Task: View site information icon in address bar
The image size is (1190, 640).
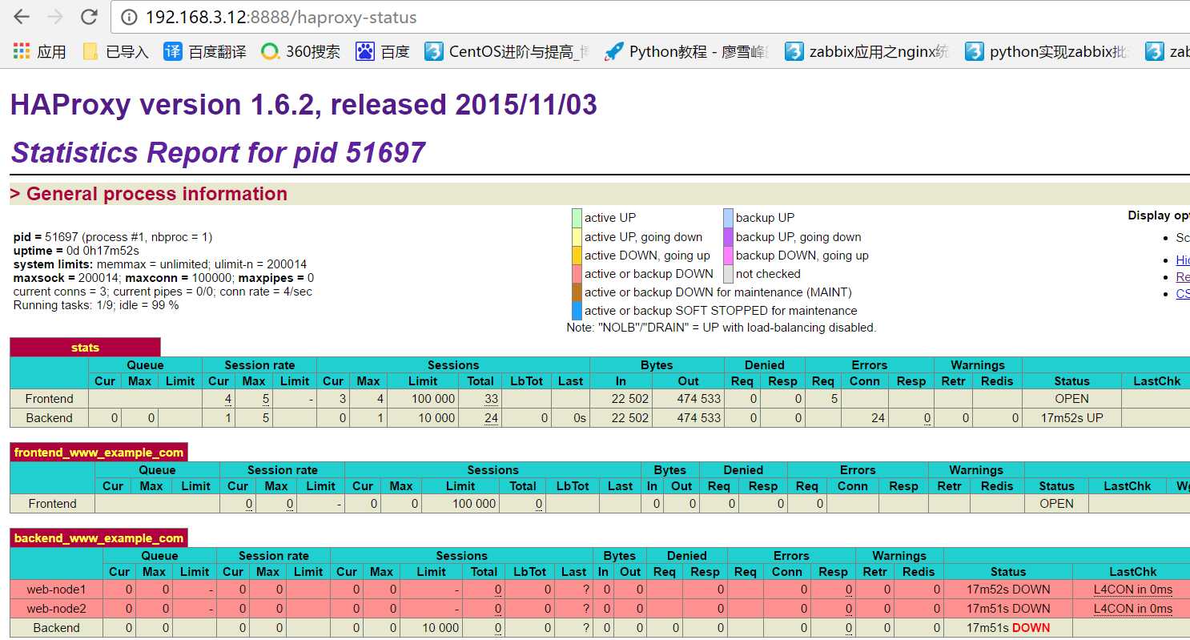Action: click(x=128, y=17)
